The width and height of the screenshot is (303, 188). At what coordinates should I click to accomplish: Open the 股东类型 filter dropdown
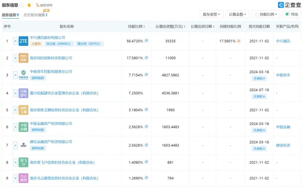click(211, 14)
